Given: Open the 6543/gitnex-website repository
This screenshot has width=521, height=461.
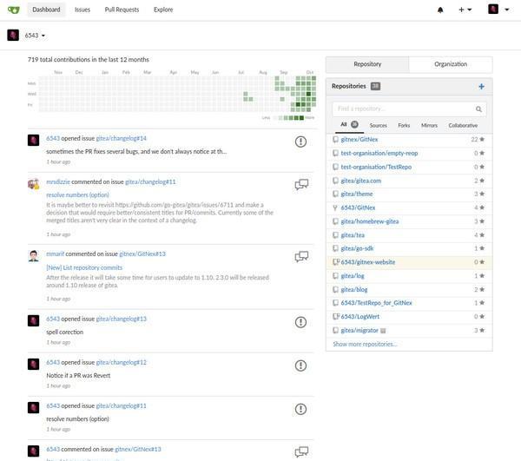Looking at the screenshot, I should (x=368, y=262).
